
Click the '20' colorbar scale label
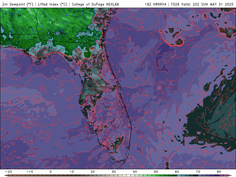(x=93, y=172)
